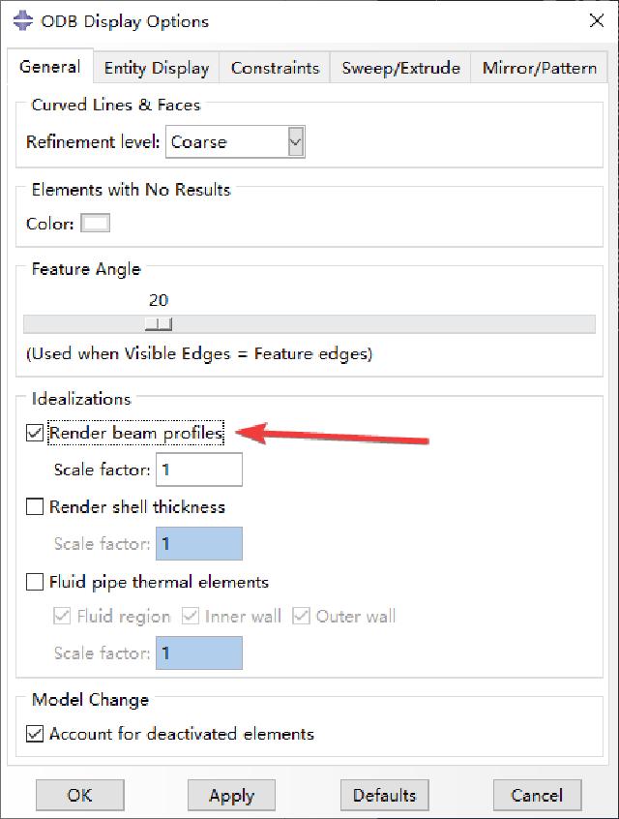
Task: Click the Apply button
Action: [x=232, y=795]
